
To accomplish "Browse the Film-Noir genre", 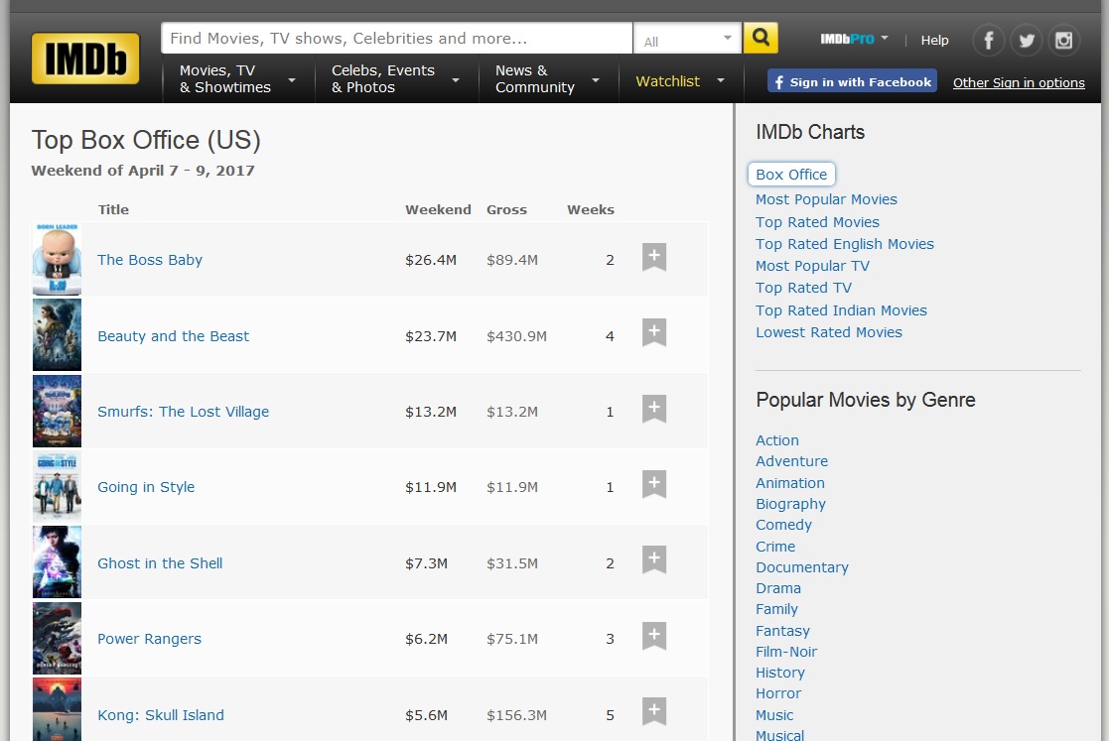I will 785,652.
